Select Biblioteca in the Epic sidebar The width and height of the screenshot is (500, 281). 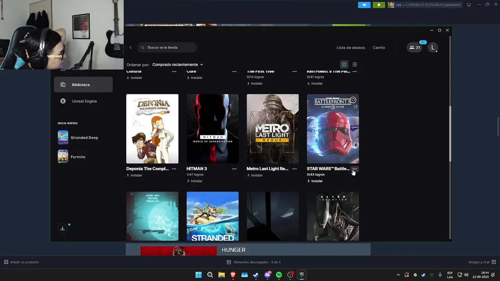tap(83, 85)
